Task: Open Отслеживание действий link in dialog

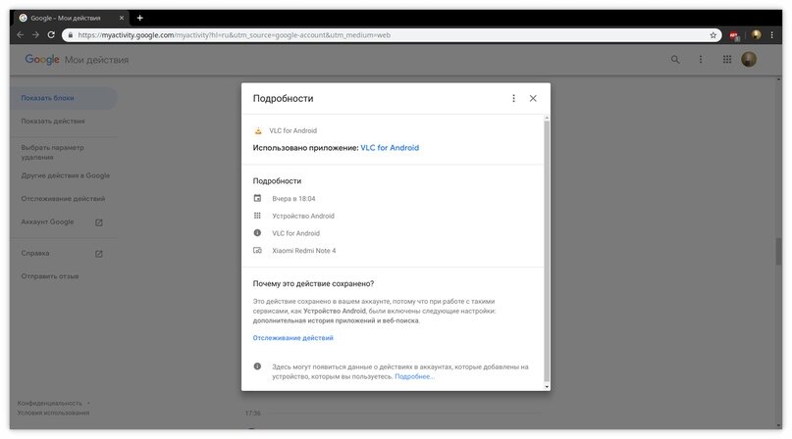Action: click(293, 338)
